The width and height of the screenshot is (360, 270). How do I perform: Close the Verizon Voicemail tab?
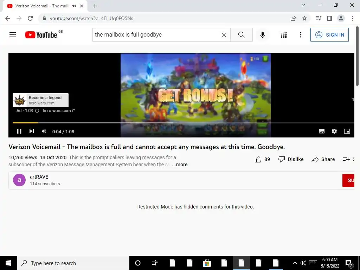click(82, 6)
